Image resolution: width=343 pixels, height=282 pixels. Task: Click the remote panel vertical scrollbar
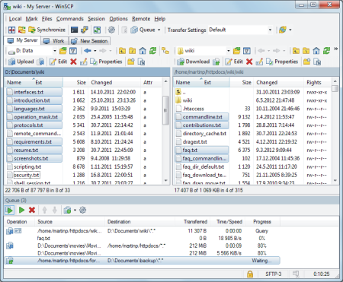[335, 88]
